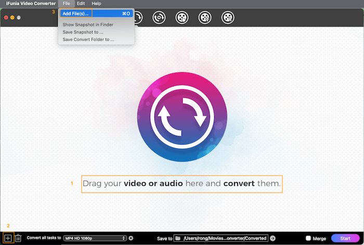
Task: Select the circular arrows convert icon in toolbar
Action: point(159,18)
